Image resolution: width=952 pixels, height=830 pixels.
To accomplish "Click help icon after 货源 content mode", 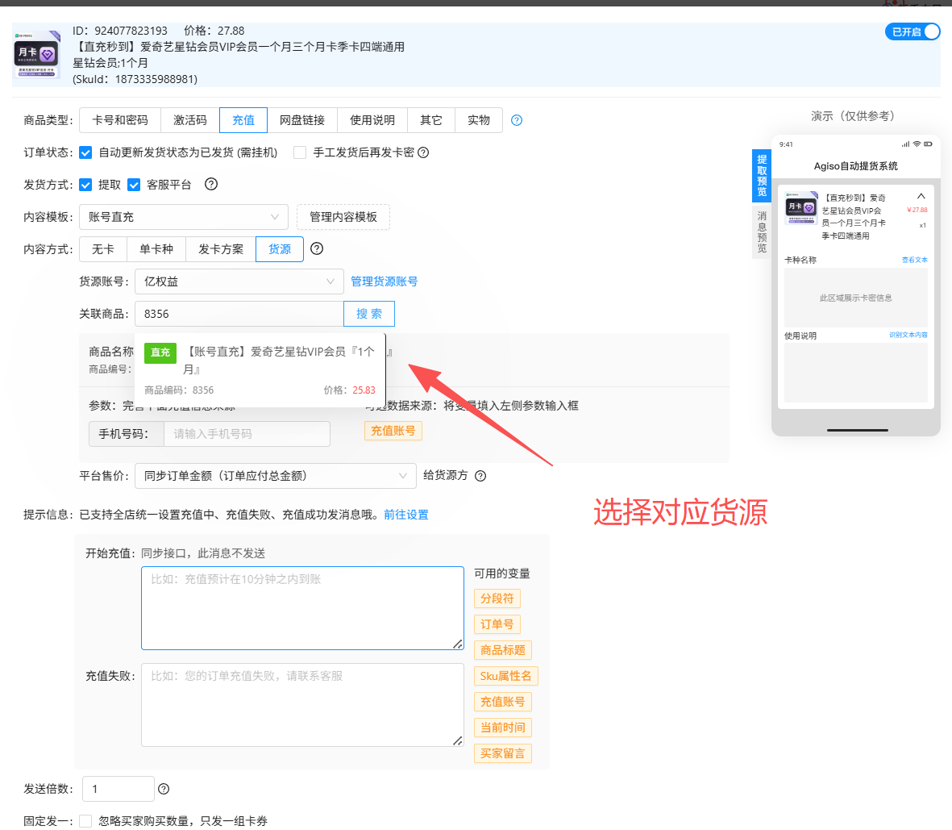I will click(x=317, y=248).
